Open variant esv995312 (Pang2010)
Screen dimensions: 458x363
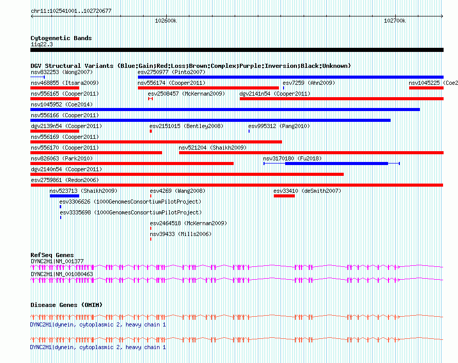[279, 126]
